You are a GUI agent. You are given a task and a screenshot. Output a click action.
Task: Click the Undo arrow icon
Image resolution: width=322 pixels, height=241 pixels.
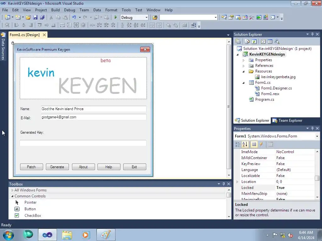pyautogui.click(x=74, y=18)
